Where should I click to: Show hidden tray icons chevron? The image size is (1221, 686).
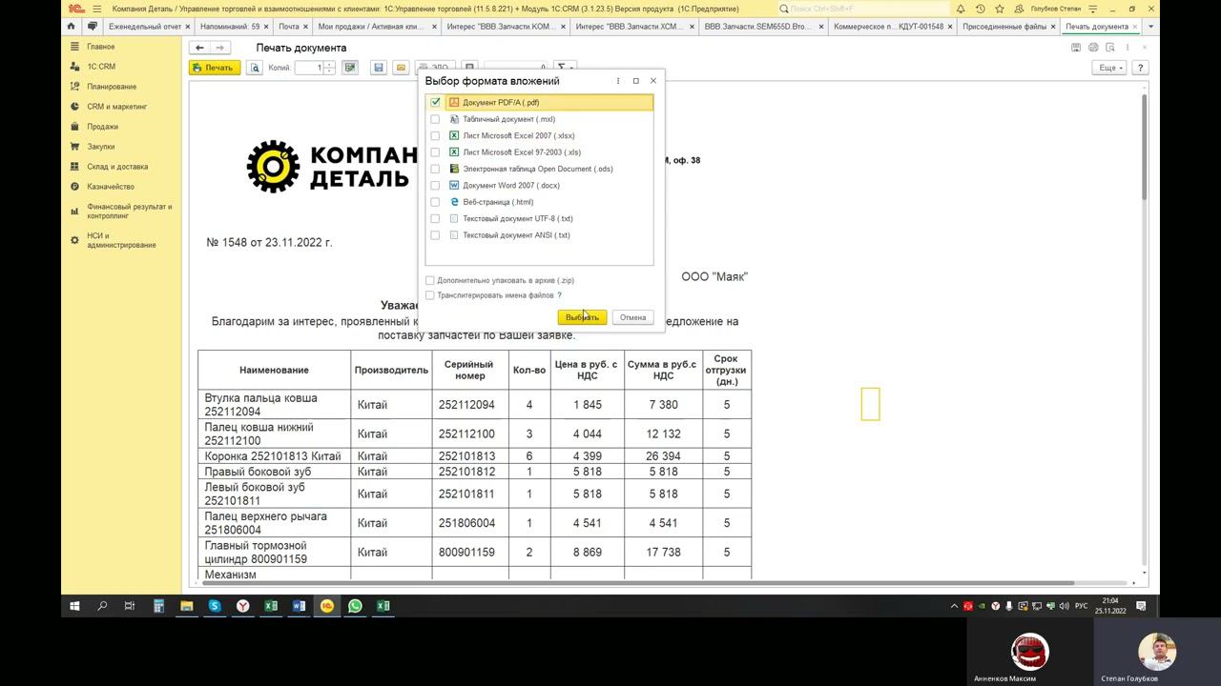[954, 606]
